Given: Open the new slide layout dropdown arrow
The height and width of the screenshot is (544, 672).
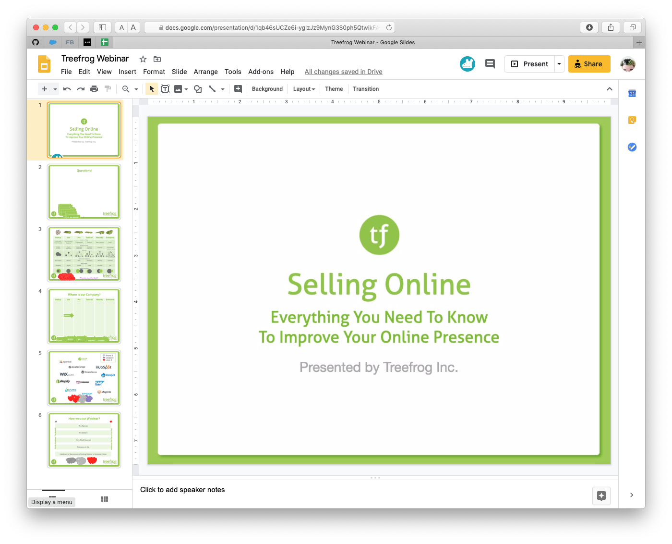Looking at the screenshot, I should pyautogui.click(x=55, y=89).
